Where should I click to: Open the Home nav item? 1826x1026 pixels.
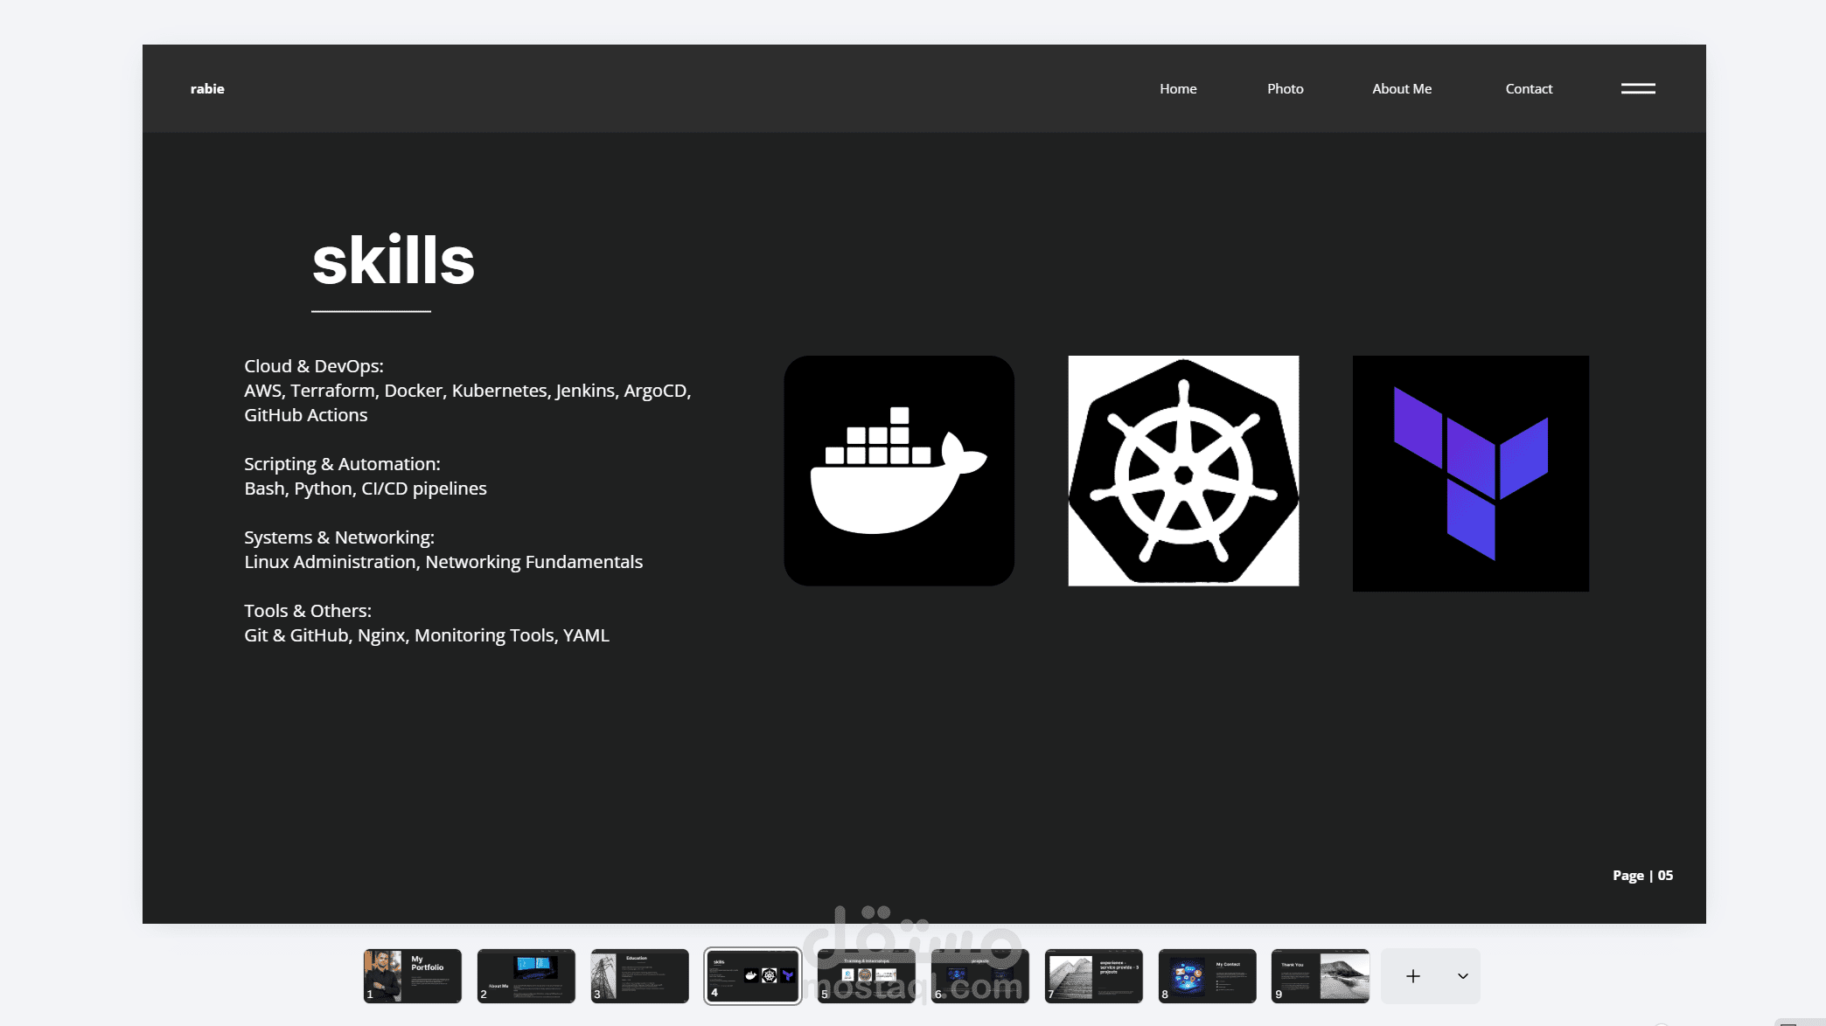[1178, 88]
